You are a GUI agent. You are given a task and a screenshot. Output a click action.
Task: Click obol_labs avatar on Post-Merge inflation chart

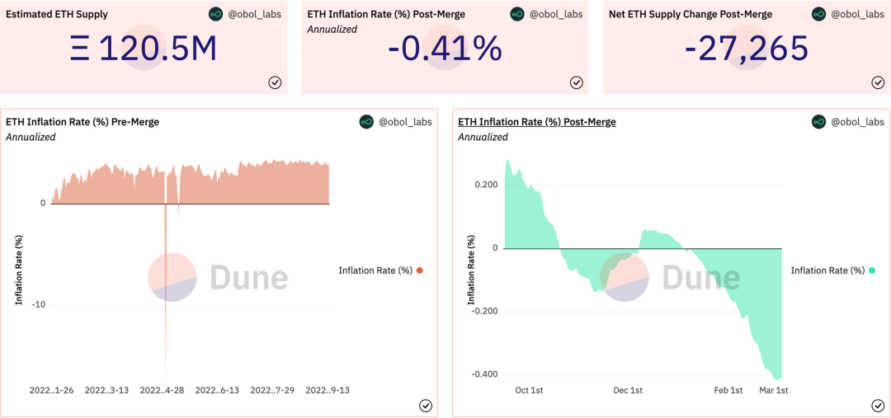pyautogui.click(x=818, y=122)
